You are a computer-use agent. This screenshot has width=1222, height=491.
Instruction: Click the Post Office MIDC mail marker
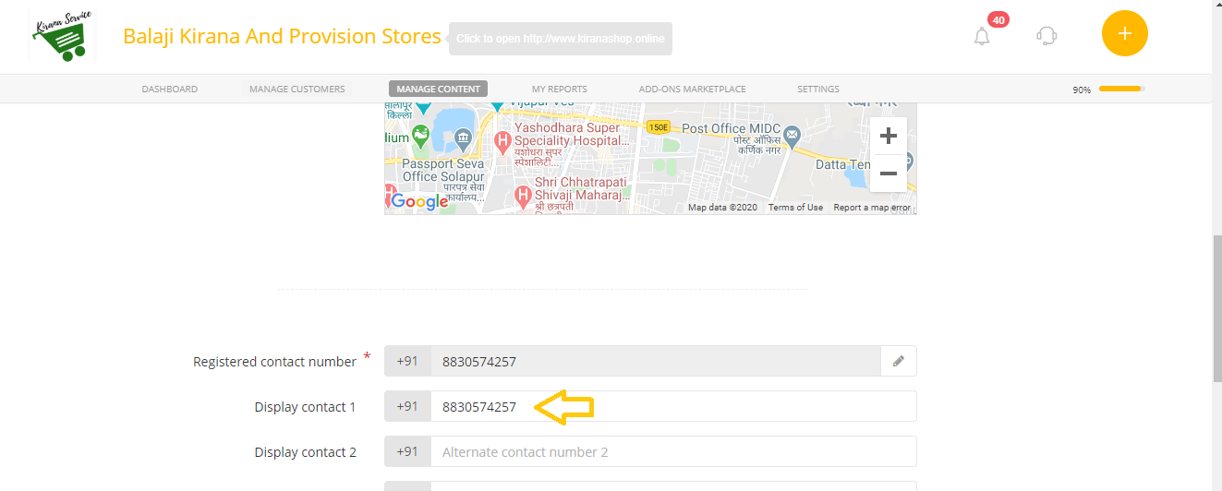(792, 138)
